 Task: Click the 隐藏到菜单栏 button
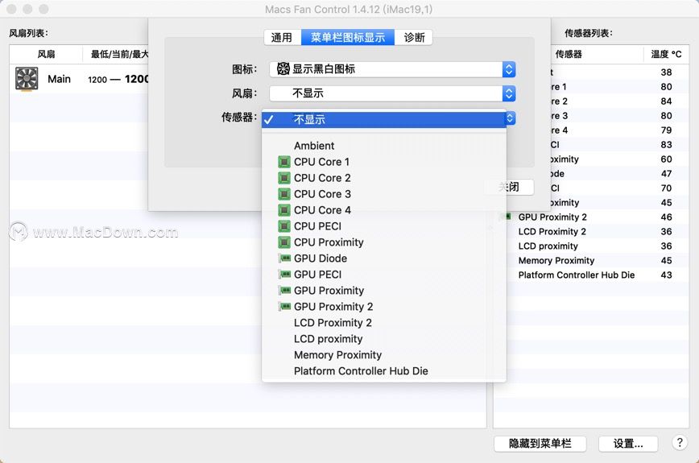(540, 444)
